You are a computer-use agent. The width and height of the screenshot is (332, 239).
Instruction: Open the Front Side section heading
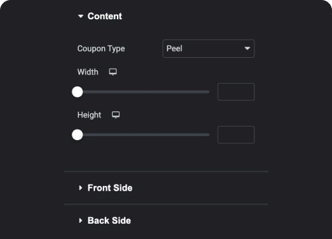click(110, 188)
